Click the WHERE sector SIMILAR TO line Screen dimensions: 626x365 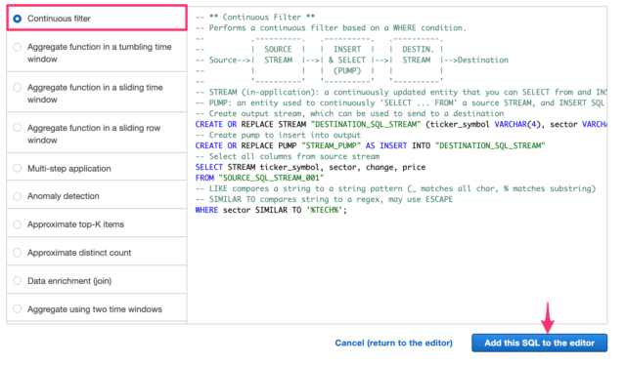271,210
